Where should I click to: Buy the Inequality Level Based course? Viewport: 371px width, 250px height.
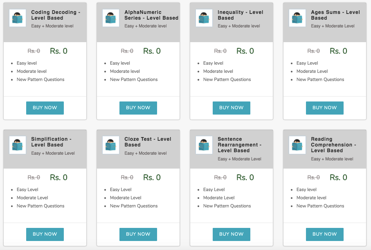pyautogui.click(x=232, y=108)
